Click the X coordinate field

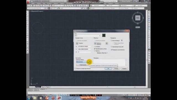(84, 46)
